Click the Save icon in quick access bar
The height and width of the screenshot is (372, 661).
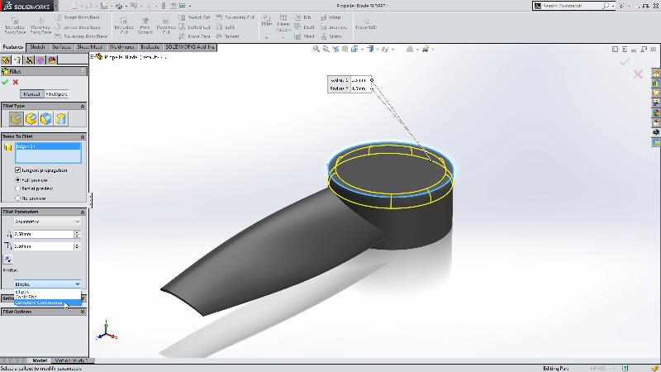[x=104, y=6]
